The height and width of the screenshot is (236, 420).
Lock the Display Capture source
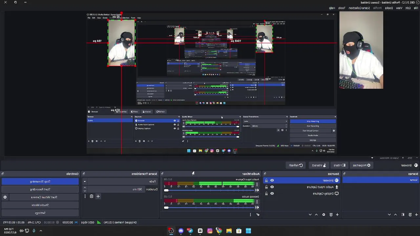click(x=266, y=193)
